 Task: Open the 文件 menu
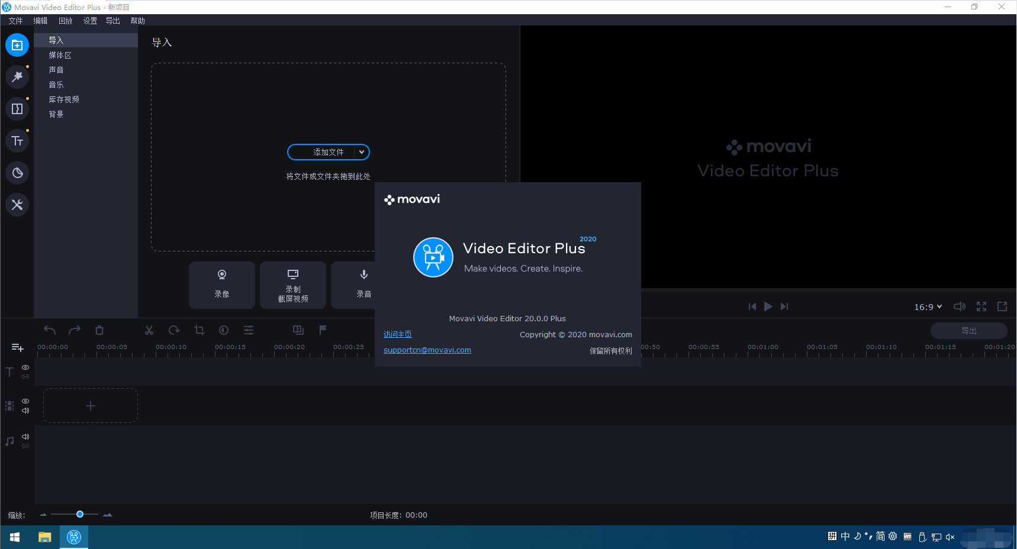[16, 21]
